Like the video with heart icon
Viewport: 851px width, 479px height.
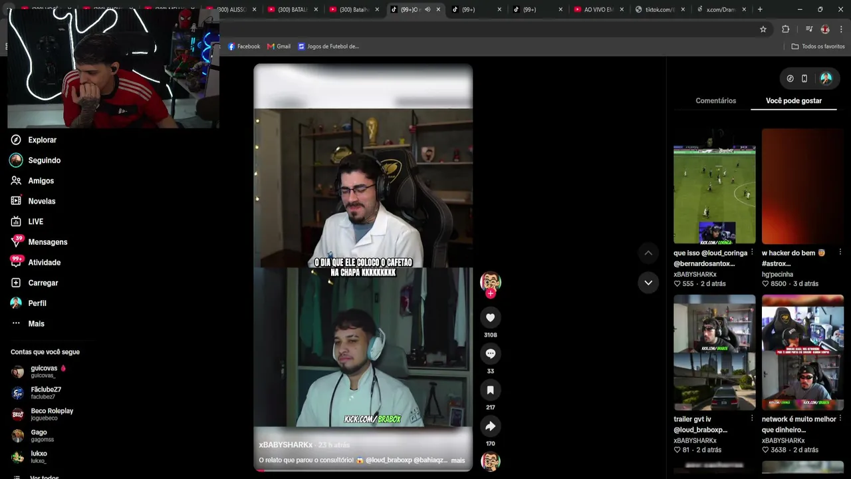491,318
